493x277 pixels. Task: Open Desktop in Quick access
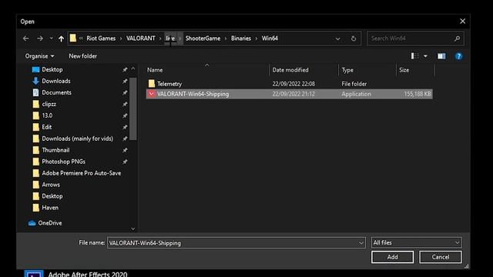[52, 69]
